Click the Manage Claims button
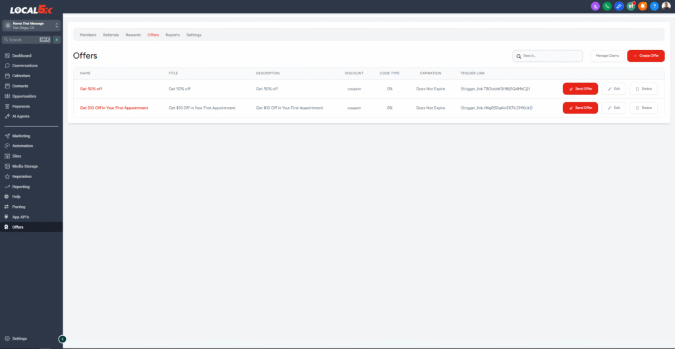The image size is (675, 349). [x=606, y=56]
